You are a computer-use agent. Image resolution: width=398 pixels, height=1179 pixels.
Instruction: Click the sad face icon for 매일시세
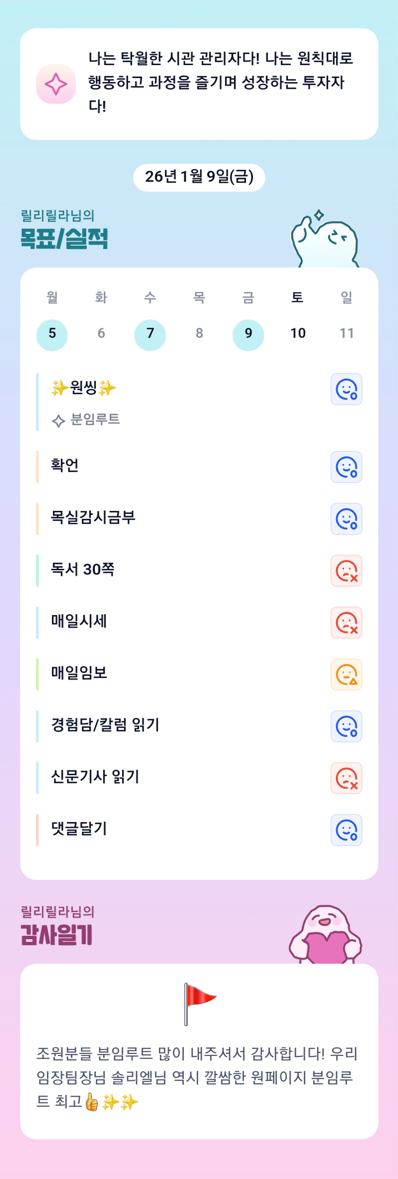pyautogui.click(x=346, y=622)
